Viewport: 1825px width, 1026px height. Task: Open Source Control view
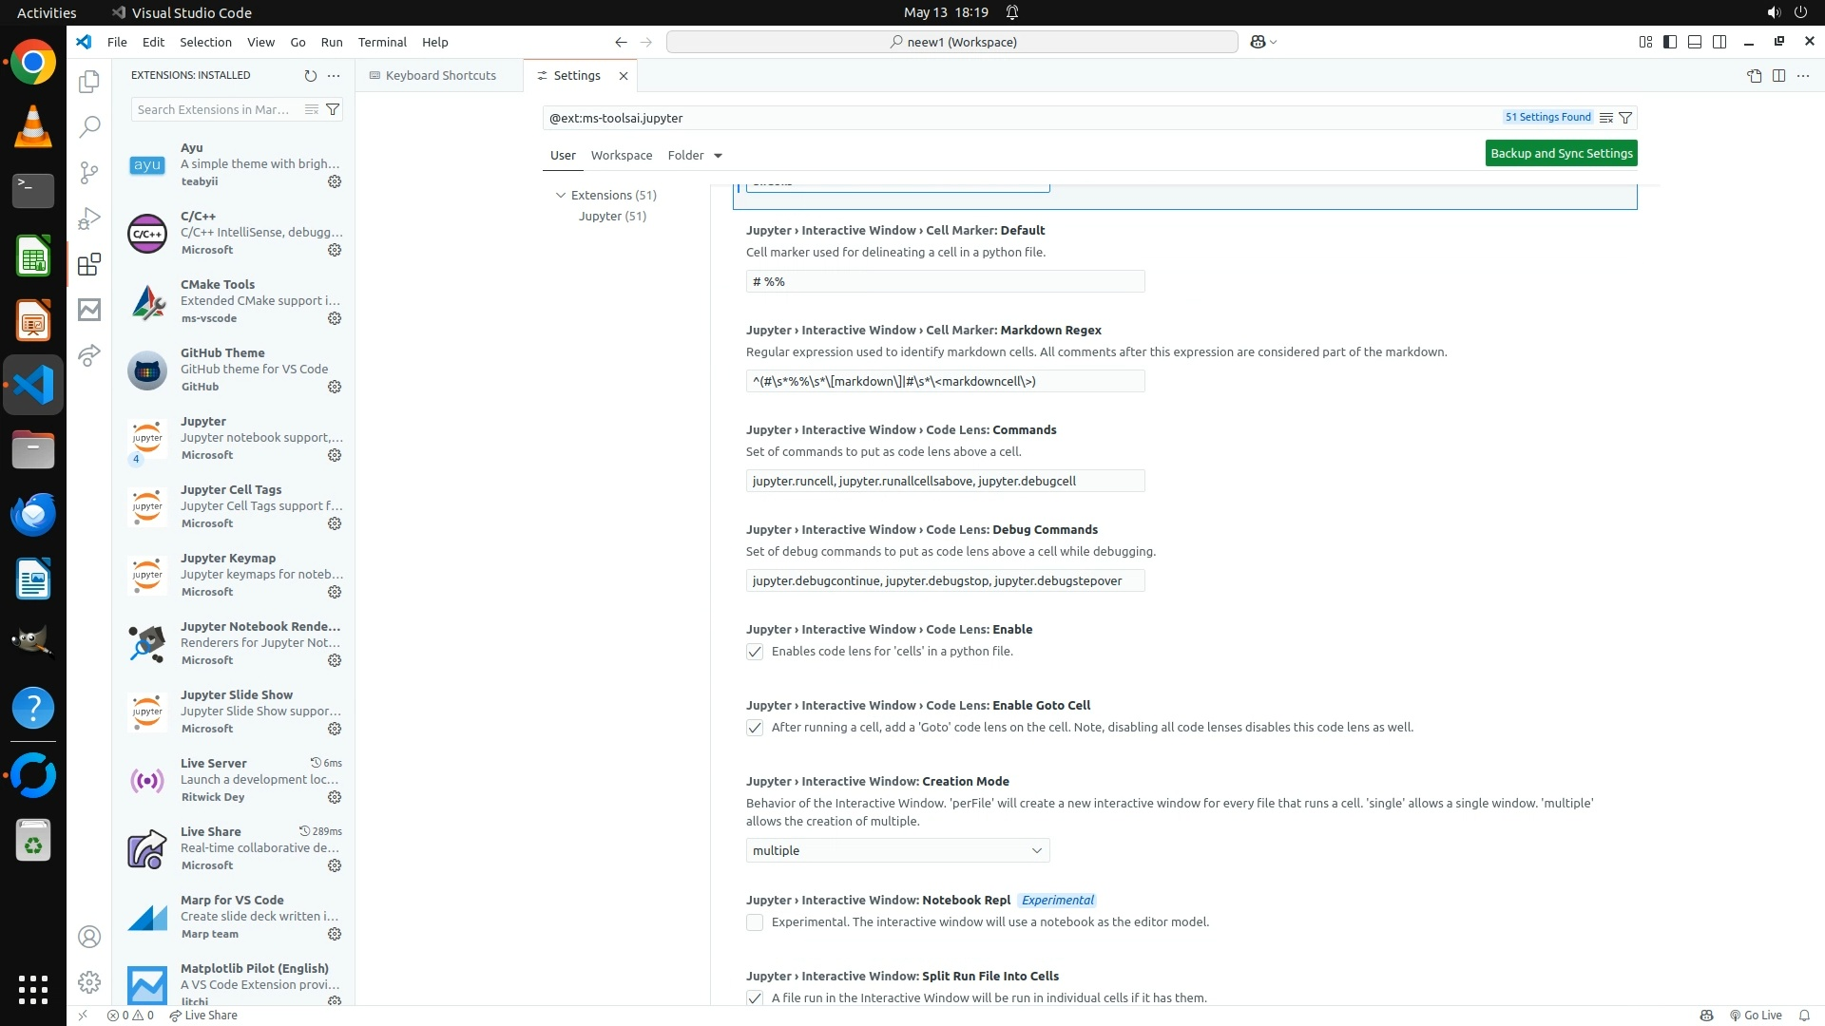point(89,172)
